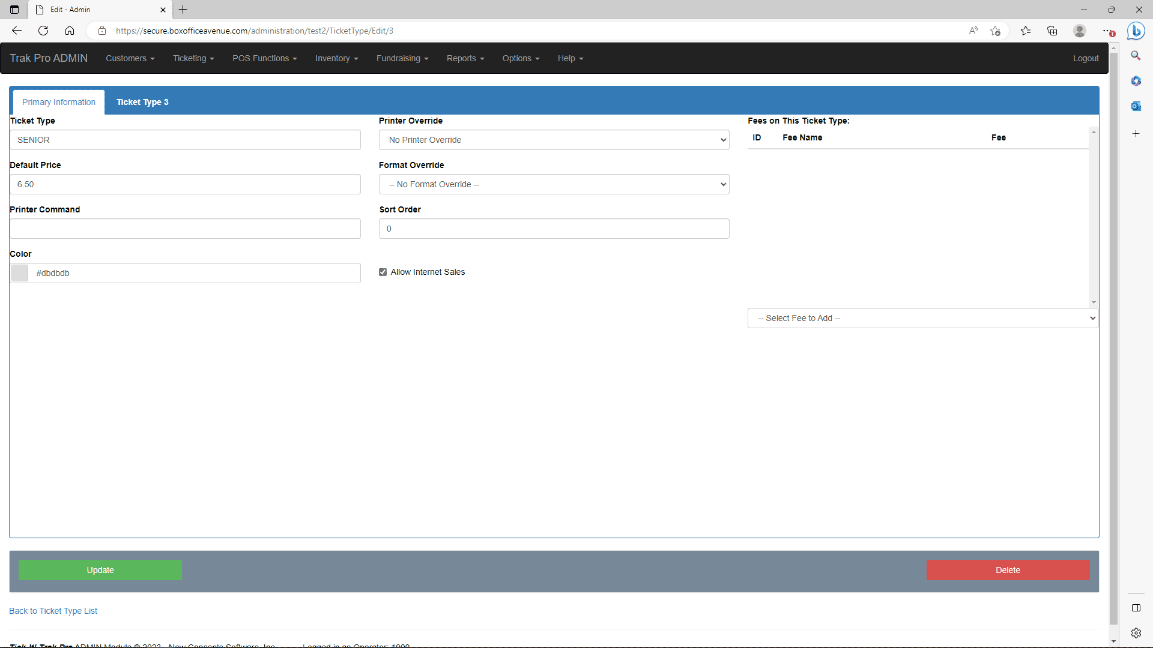This screenshot has width=1153, height=648.
Task: Follow the Back to Ticket Type List link
Action: tap(53, 611)
